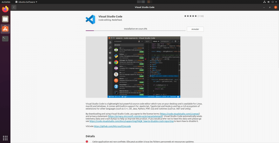Click the tagline Code editing. Redefined.
Image resolution: width=279 pixels, height=143 pixels.
[110, 20]
